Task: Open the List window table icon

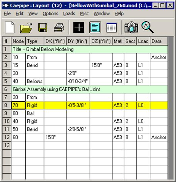Action: point(112,28)
